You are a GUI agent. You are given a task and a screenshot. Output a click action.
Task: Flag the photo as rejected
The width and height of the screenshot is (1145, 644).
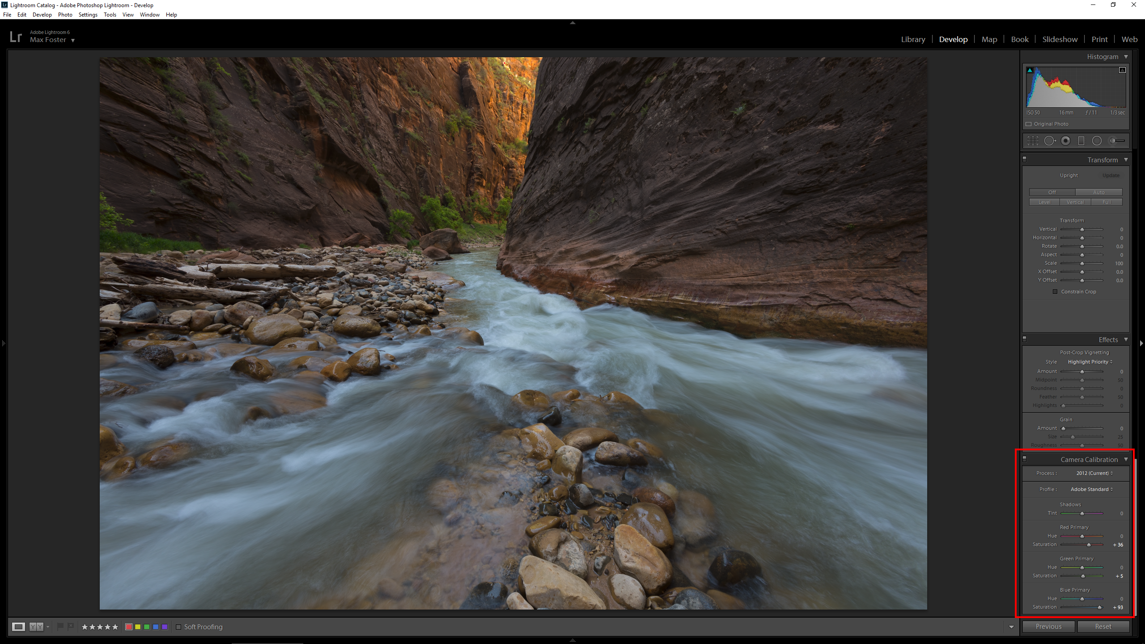(71, 627)
